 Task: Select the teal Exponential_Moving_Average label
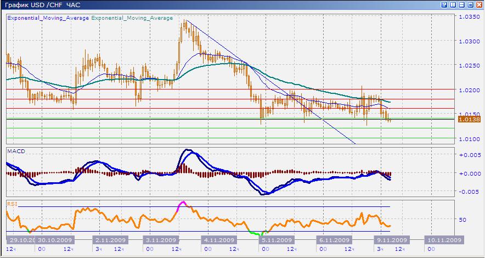coord(132,18)
